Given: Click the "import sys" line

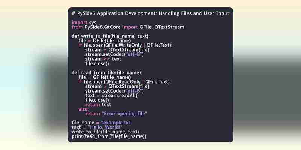Looking at the screenshot, I should point(84,22).
